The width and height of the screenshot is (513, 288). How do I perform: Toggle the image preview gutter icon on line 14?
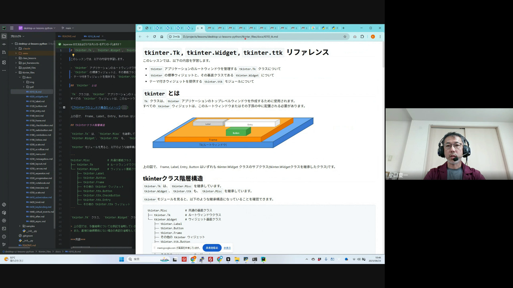click(64, 107)
